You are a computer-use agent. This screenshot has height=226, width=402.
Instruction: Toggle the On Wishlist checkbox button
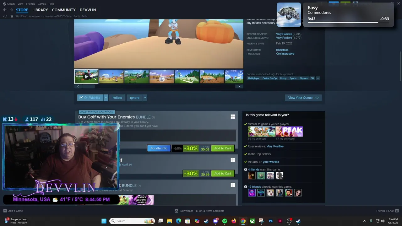[x=90, y=98]
